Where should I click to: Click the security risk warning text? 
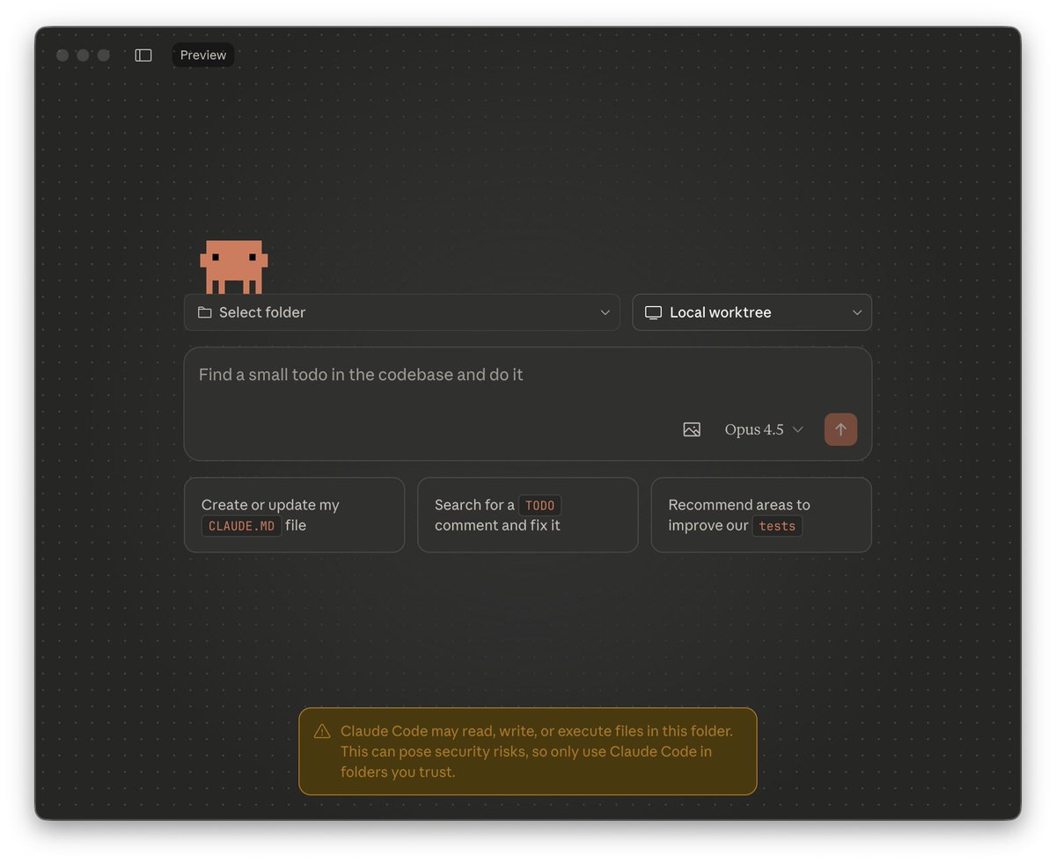click(x=537, y=751)
